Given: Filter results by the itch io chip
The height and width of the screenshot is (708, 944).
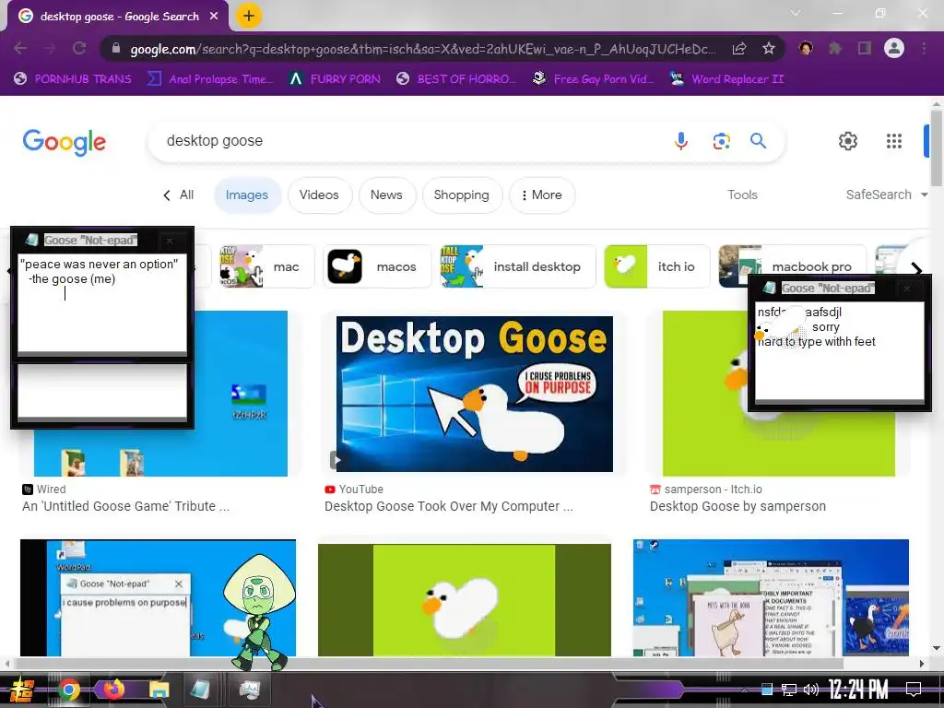Looking at the screenshot, I should 656,266.
